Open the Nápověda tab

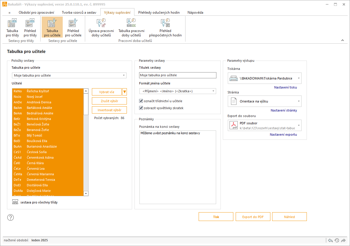point(195,13)
